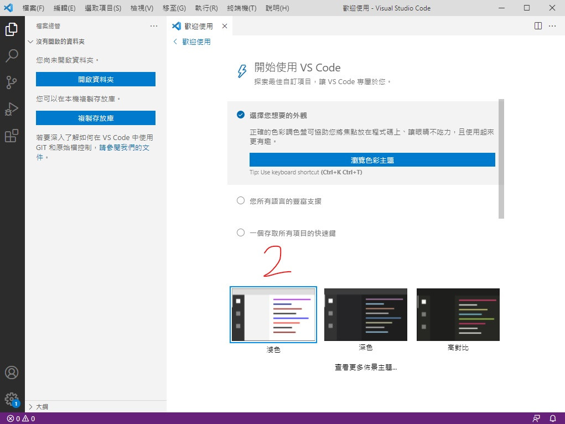Click the lightning bolt icon beside 開始使用 VS Code

pos(242,71)
